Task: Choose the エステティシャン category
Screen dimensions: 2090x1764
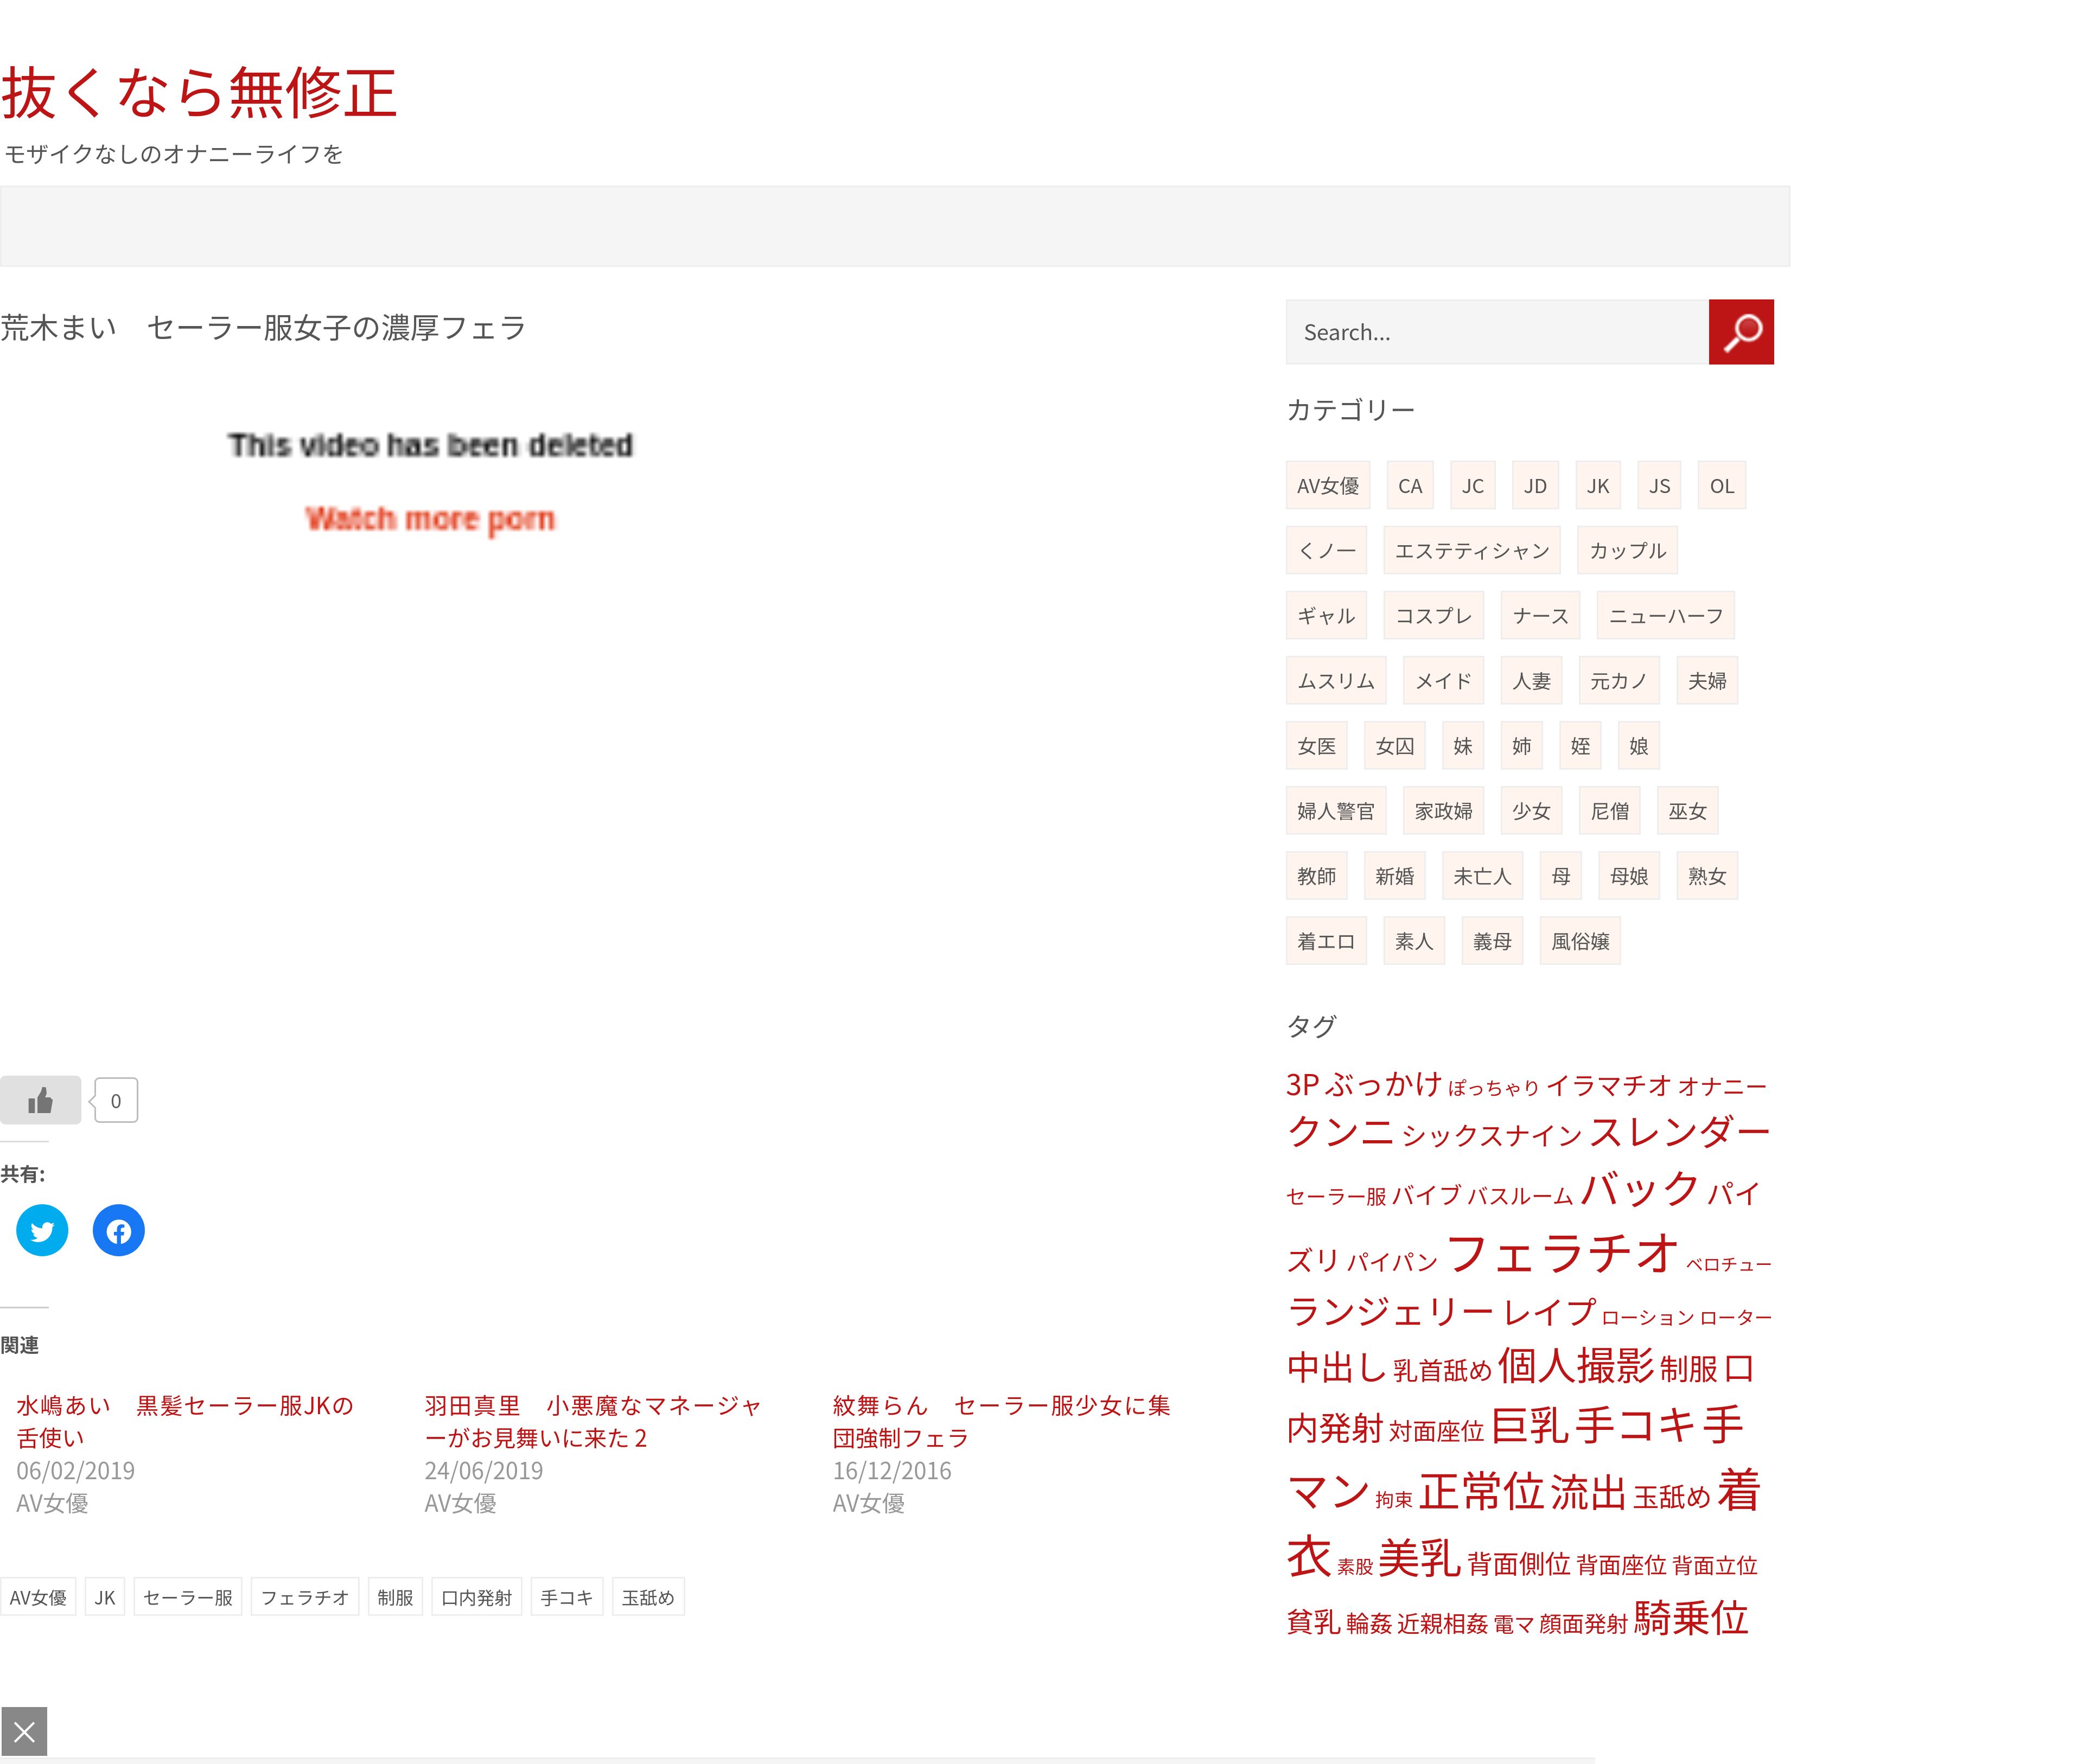Action: pyautogui.click(x=1471, y=551)
